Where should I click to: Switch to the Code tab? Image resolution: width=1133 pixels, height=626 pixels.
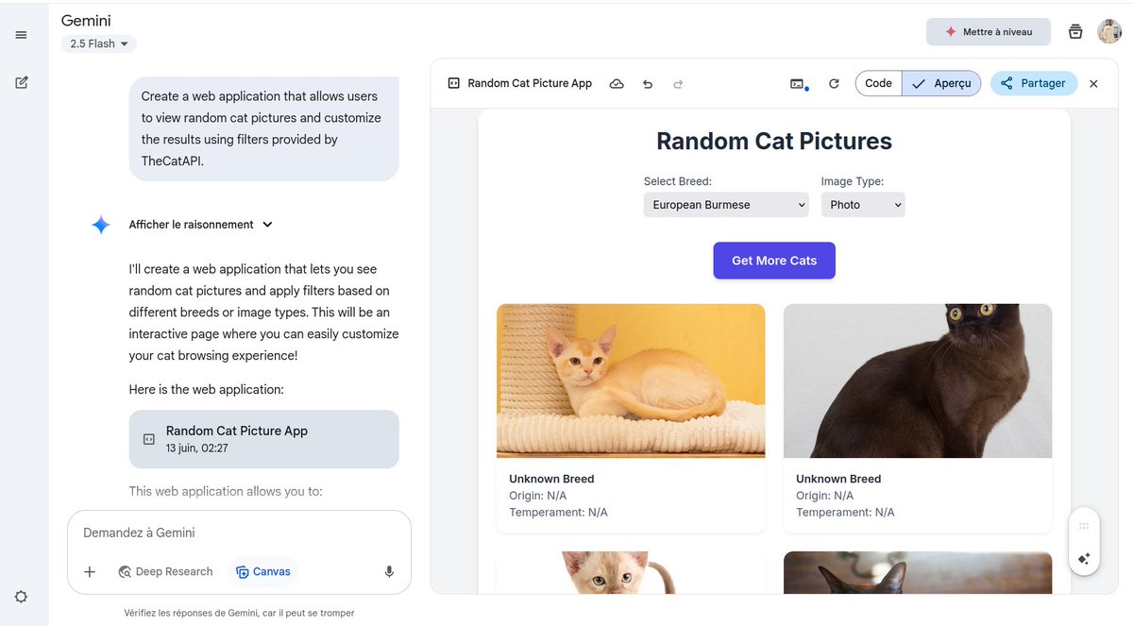(x=878, y=83)
